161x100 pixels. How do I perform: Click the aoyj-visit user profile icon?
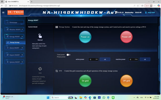point(146,13)
